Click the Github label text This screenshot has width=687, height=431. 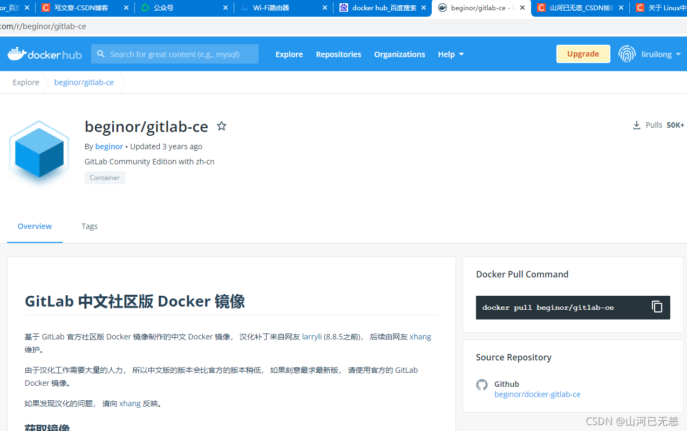click(x=507, y=384)
